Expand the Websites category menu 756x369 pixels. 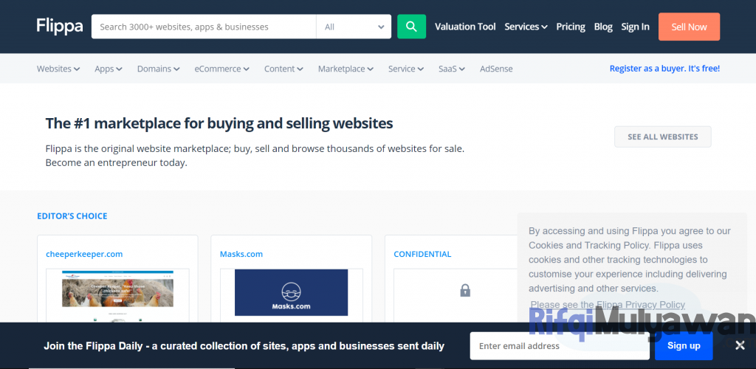point(58,69)
